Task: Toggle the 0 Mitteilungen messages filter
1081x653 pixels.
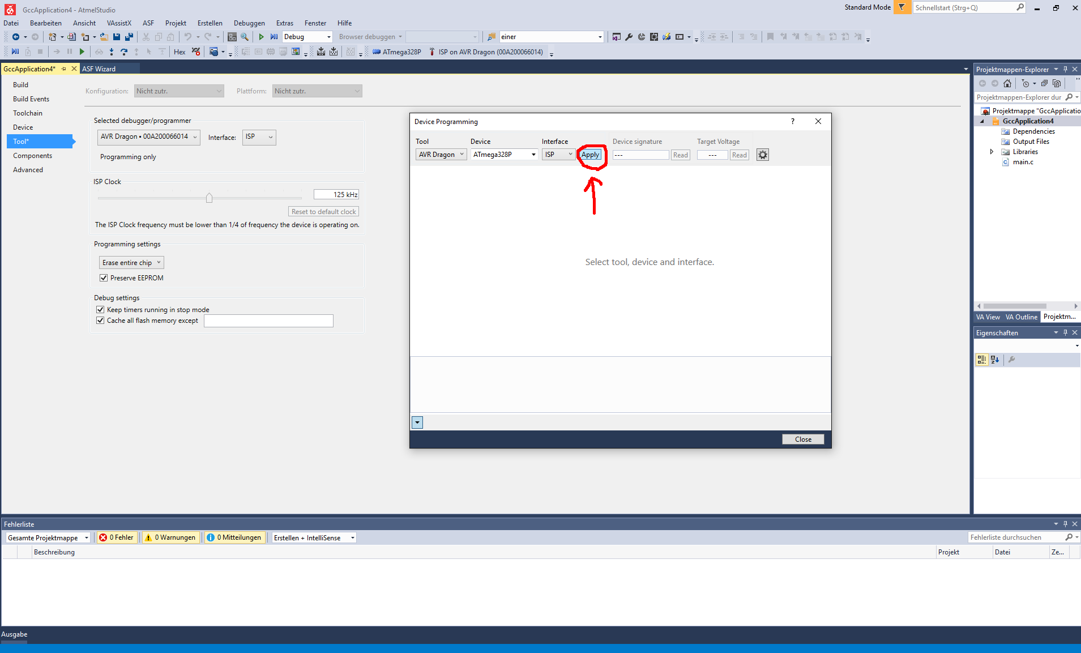Action: (234, 537)
